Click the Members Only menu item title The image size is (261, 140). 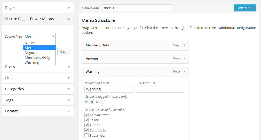(x=97, y=45)
